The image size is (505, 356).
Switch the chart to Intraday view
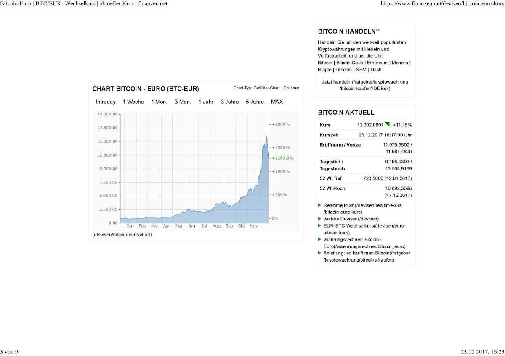click(x=106, y=102)
